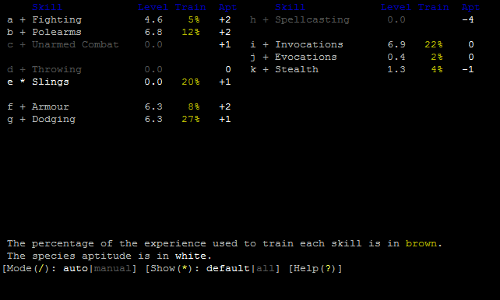Toggle training for the Fighting skill
Viewport: 500px width, 300px height.
pyautogui.click(x=119, y=19)
